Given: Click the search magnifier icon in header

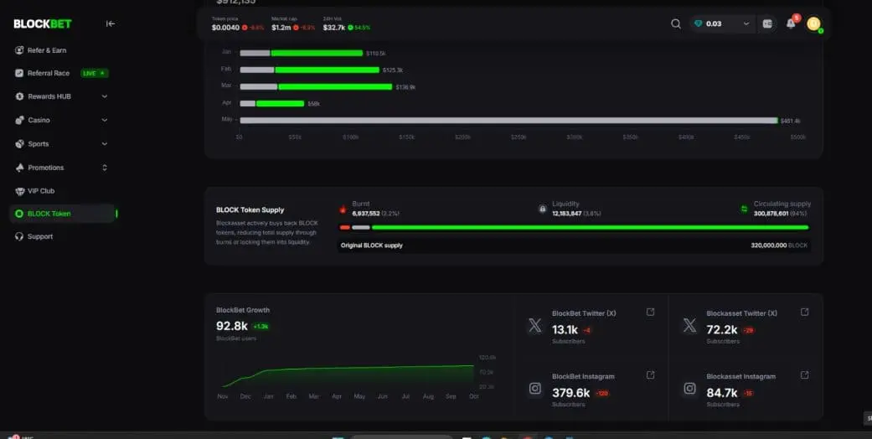Looking at the screenshot, I should click(676, 24).
